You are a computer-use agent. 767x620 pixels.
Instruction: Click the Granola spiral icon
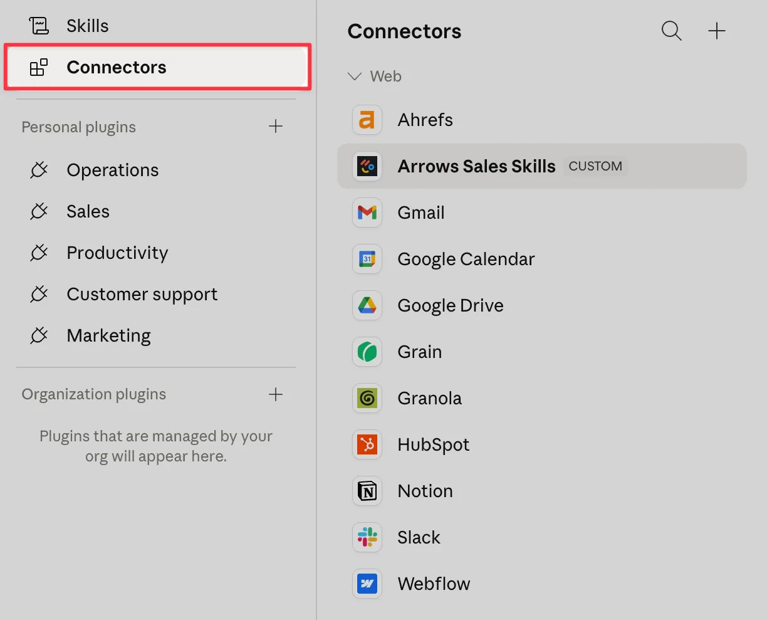pos(367,398)
